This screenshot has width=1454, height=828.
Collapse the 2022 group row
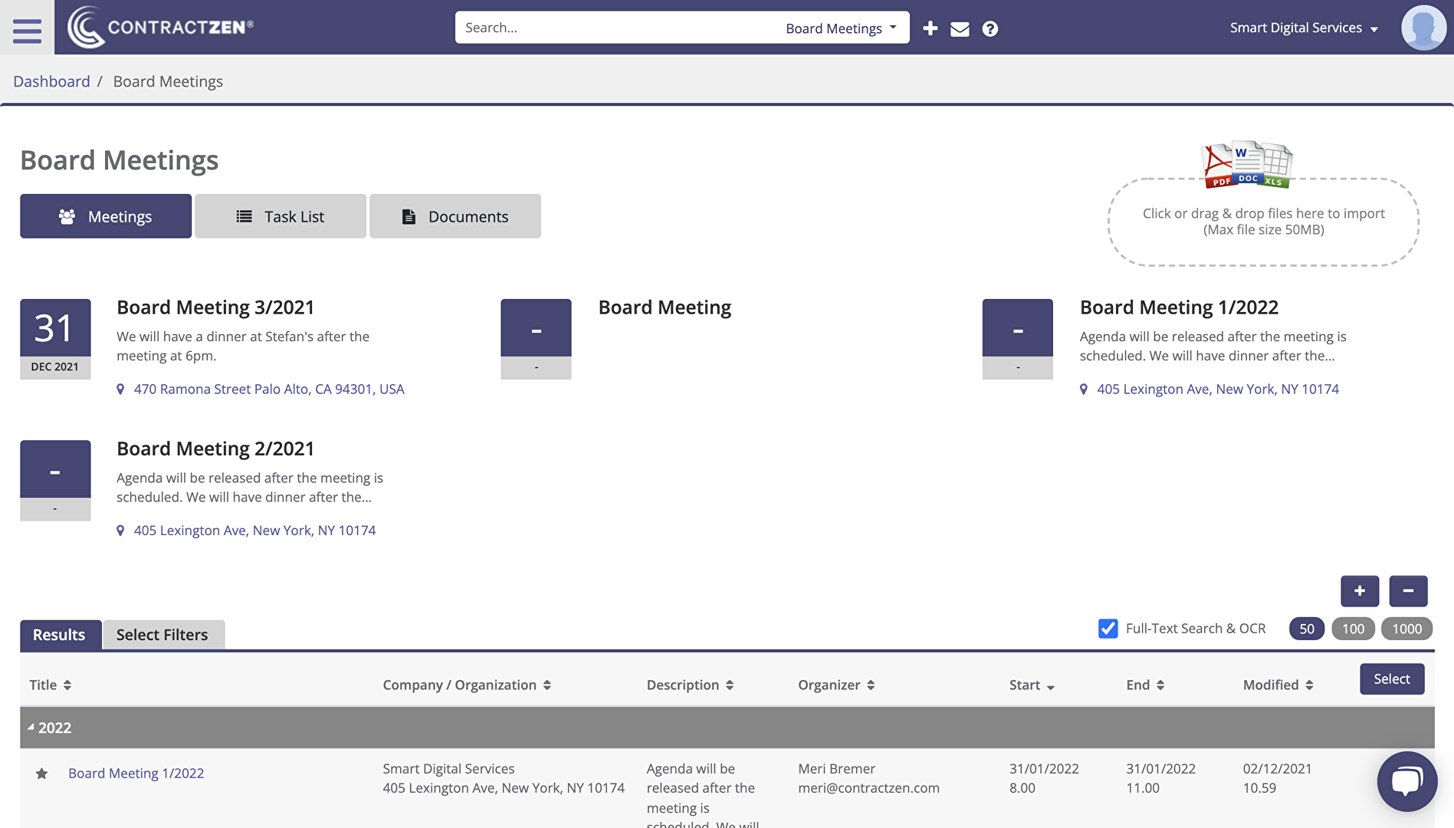[727, 728]
